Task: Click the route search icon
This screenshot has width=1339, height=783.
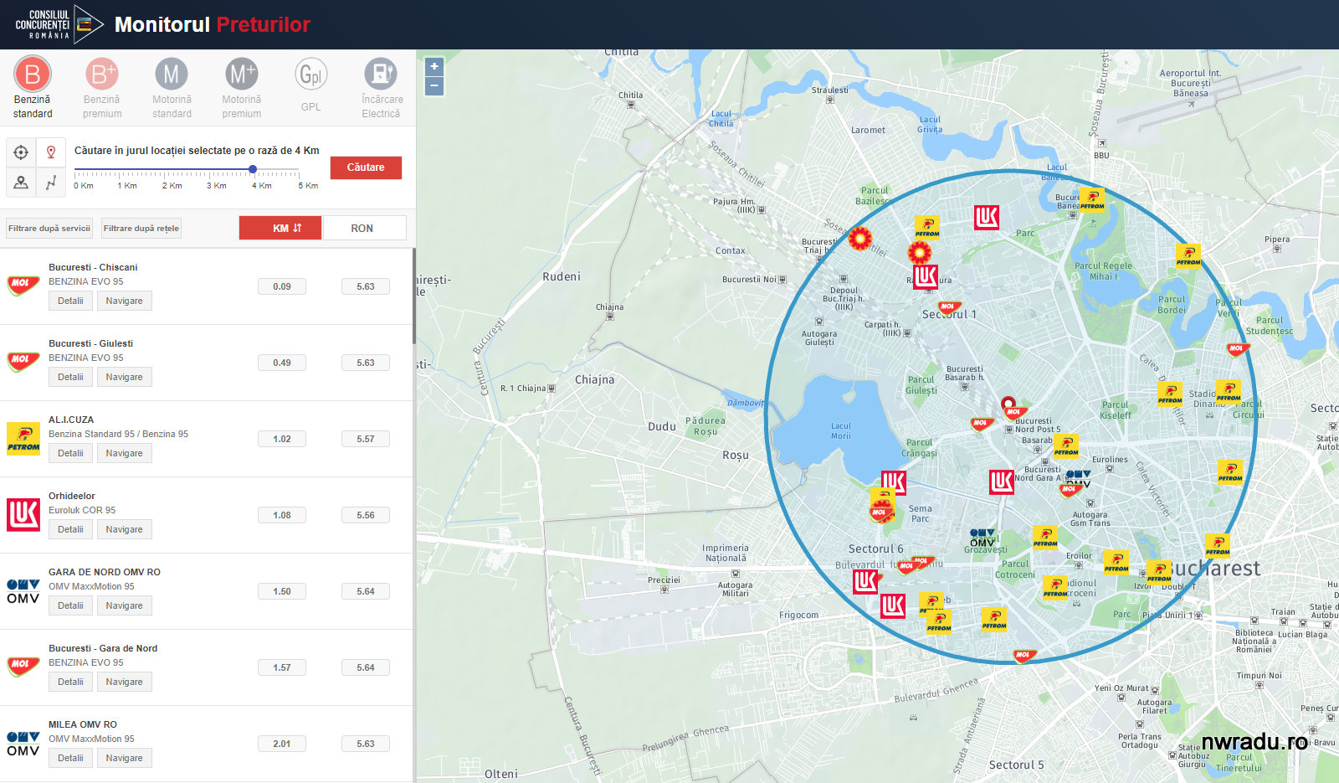Action: click(51, 182)
